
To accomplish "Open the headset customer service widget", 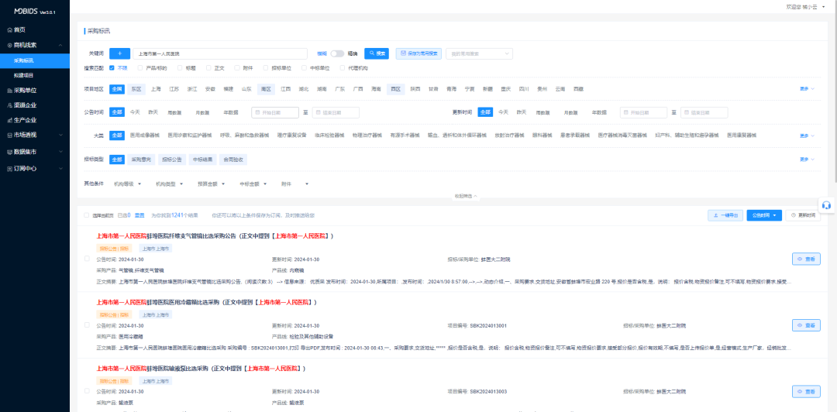I will (826, 205).
